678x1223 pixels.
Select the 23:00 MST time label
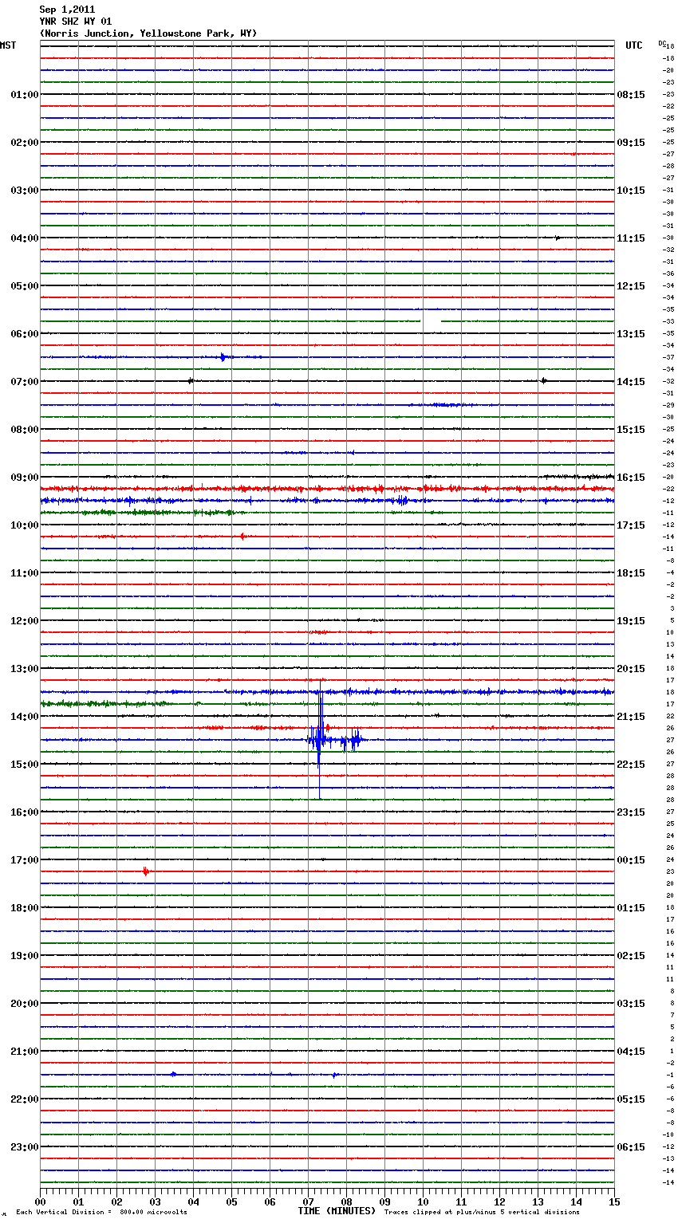click(x=24, y=1147)
